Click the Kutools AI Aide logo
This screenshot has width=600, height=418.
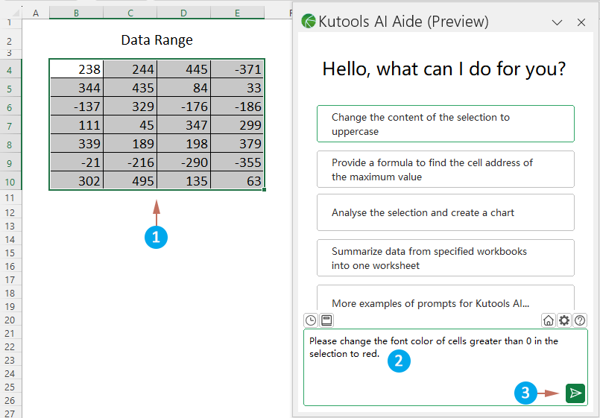[x=309, y=22]
